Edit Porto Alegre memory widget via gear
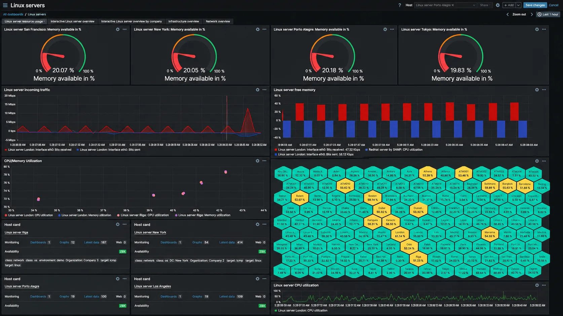Viewport: 563px width, 316px height. pos(385,30)
